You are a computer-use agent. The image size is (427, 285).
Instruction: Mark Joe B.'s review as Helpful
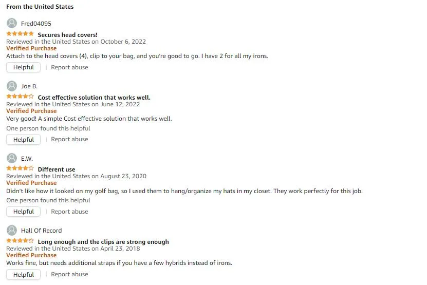coord(24,139)
